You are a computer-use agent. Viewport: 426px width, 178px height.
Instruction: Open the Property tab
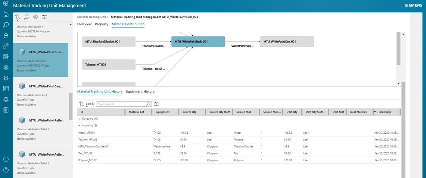pos(102,24)
